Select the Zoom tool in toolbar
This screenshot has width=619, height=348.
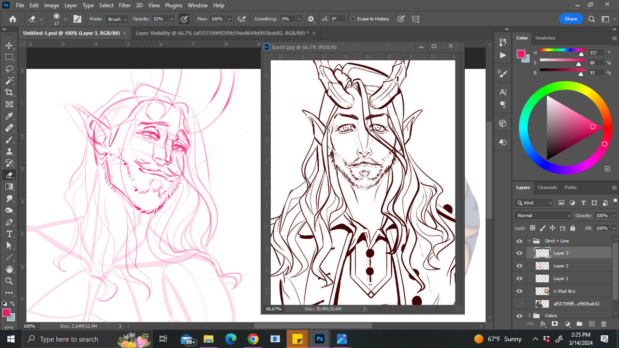[x=9, y=281]
